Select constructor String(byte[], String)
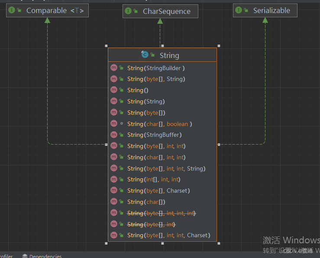 [x=162, y=79]
